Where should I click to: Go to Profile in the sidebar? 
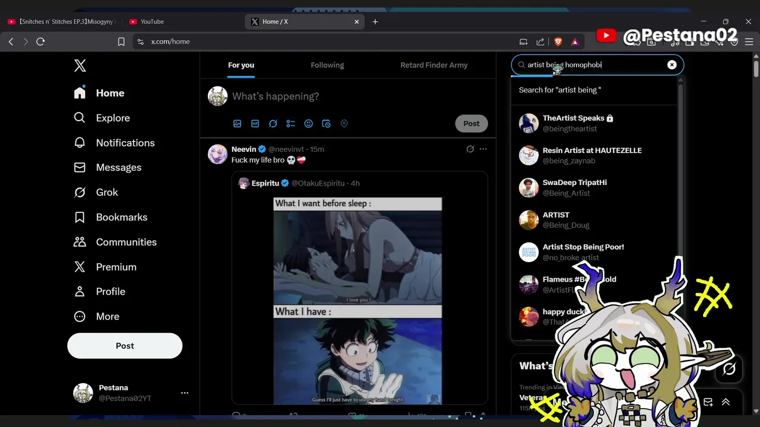click(x=99, y=292)
